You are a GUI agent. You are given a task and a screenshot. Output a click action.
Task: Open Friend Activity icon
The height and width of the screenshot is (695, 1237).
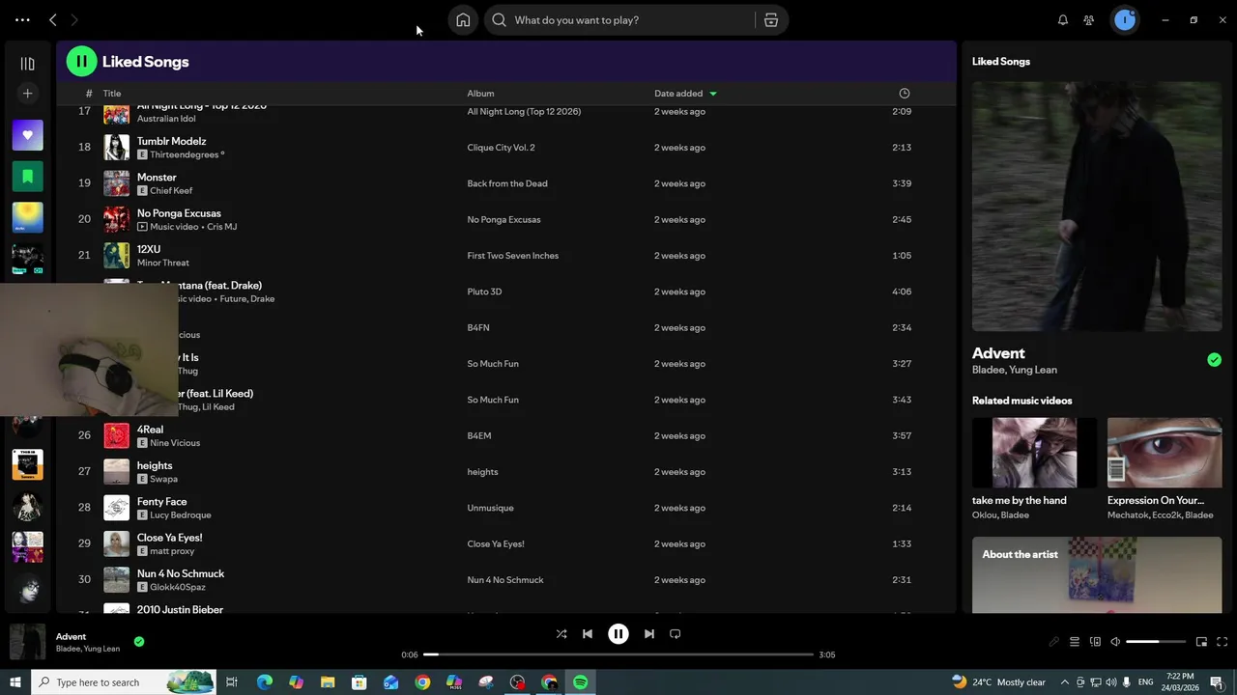1089,19
